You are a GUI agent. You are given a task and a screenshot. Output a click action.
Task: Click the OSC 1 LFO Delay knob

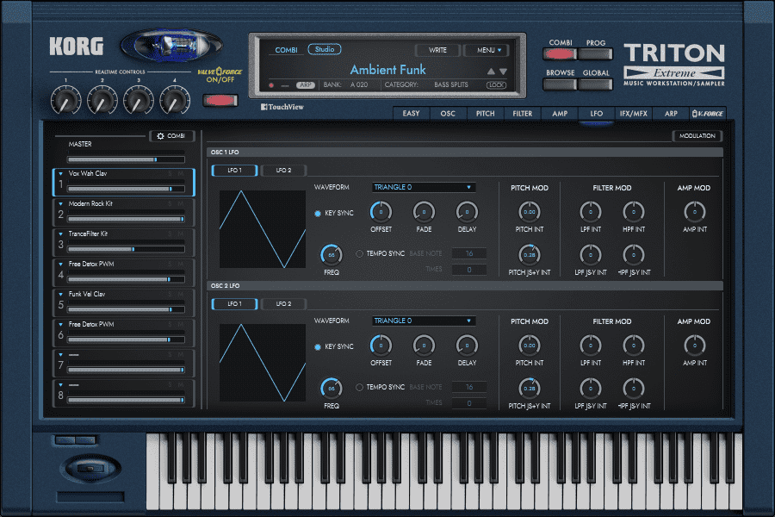[467, 212]
